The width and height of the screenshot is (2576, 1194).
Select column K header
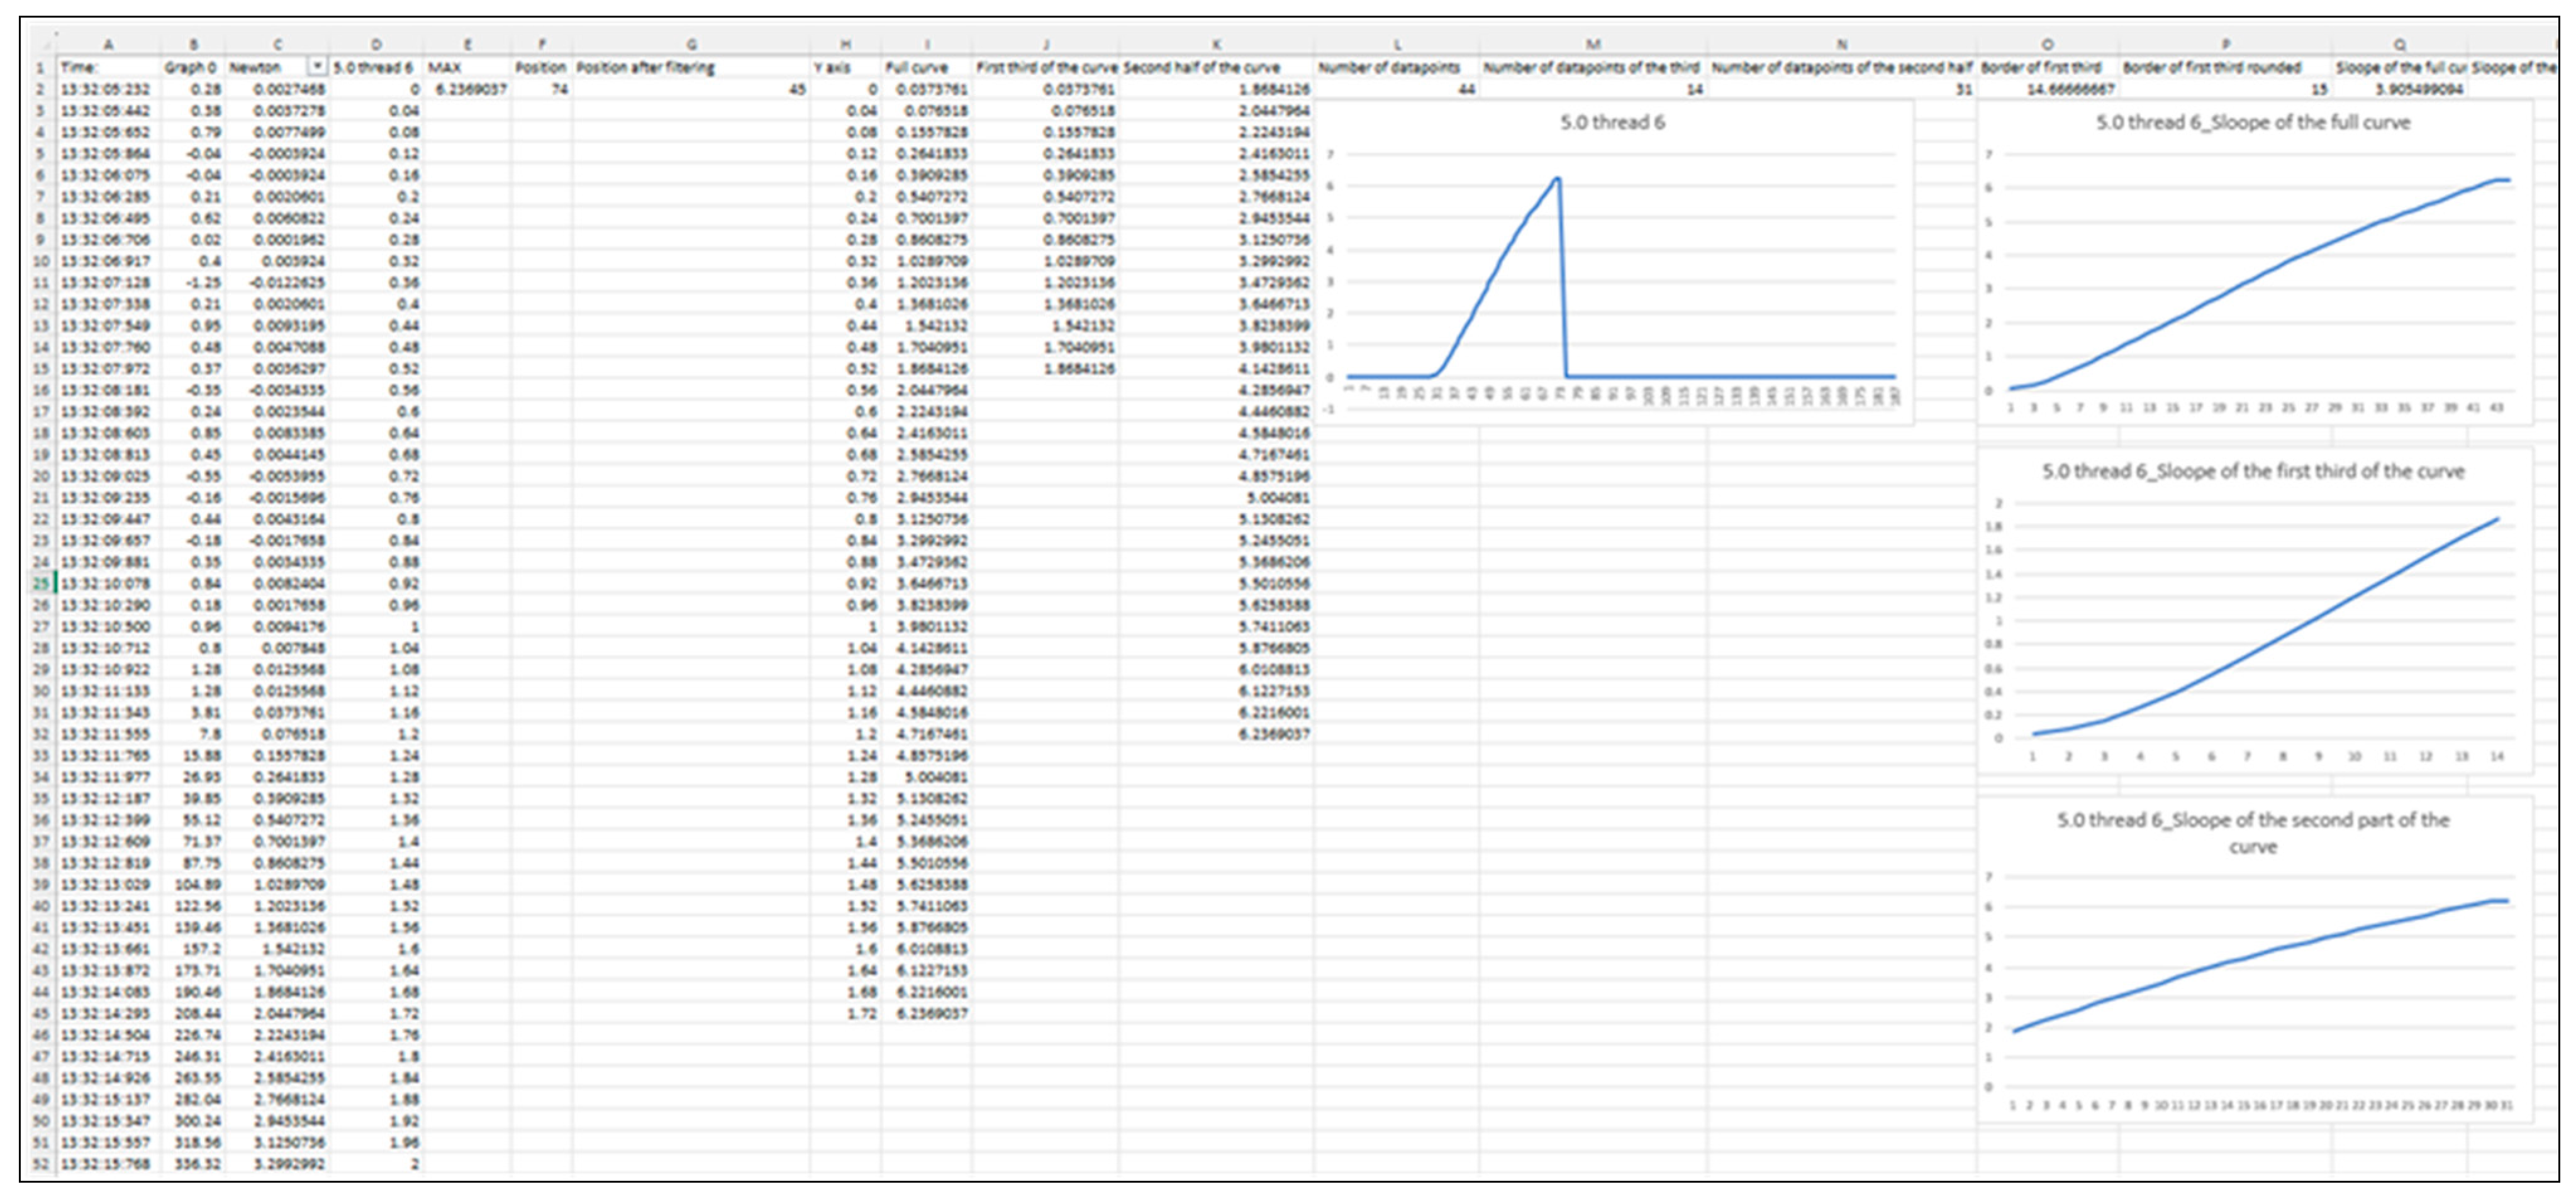pos(1216,45)
